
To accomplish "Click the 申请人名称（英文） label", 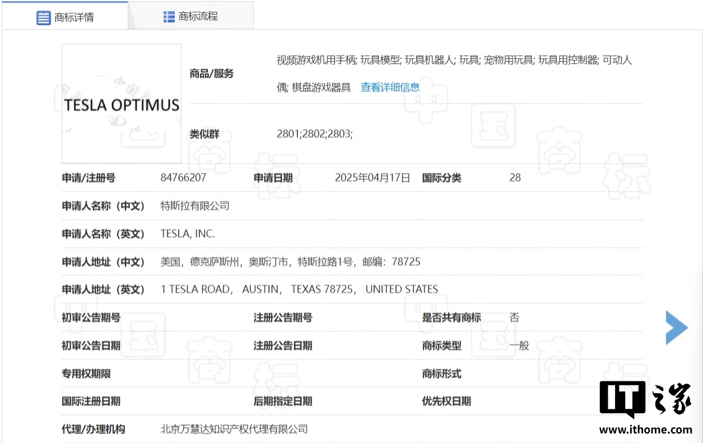I will pos(103,234).
